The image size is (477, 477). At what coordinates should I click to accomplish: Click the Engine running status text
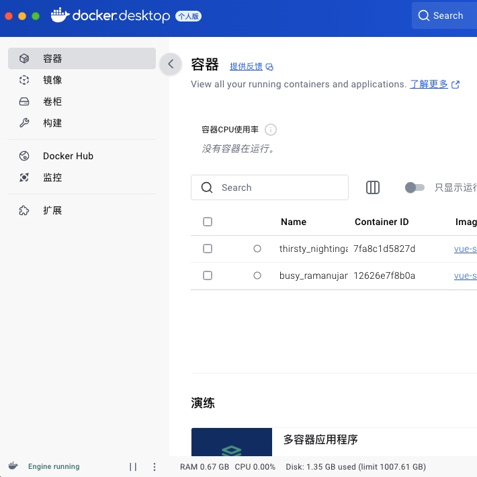tap(54, 466)
